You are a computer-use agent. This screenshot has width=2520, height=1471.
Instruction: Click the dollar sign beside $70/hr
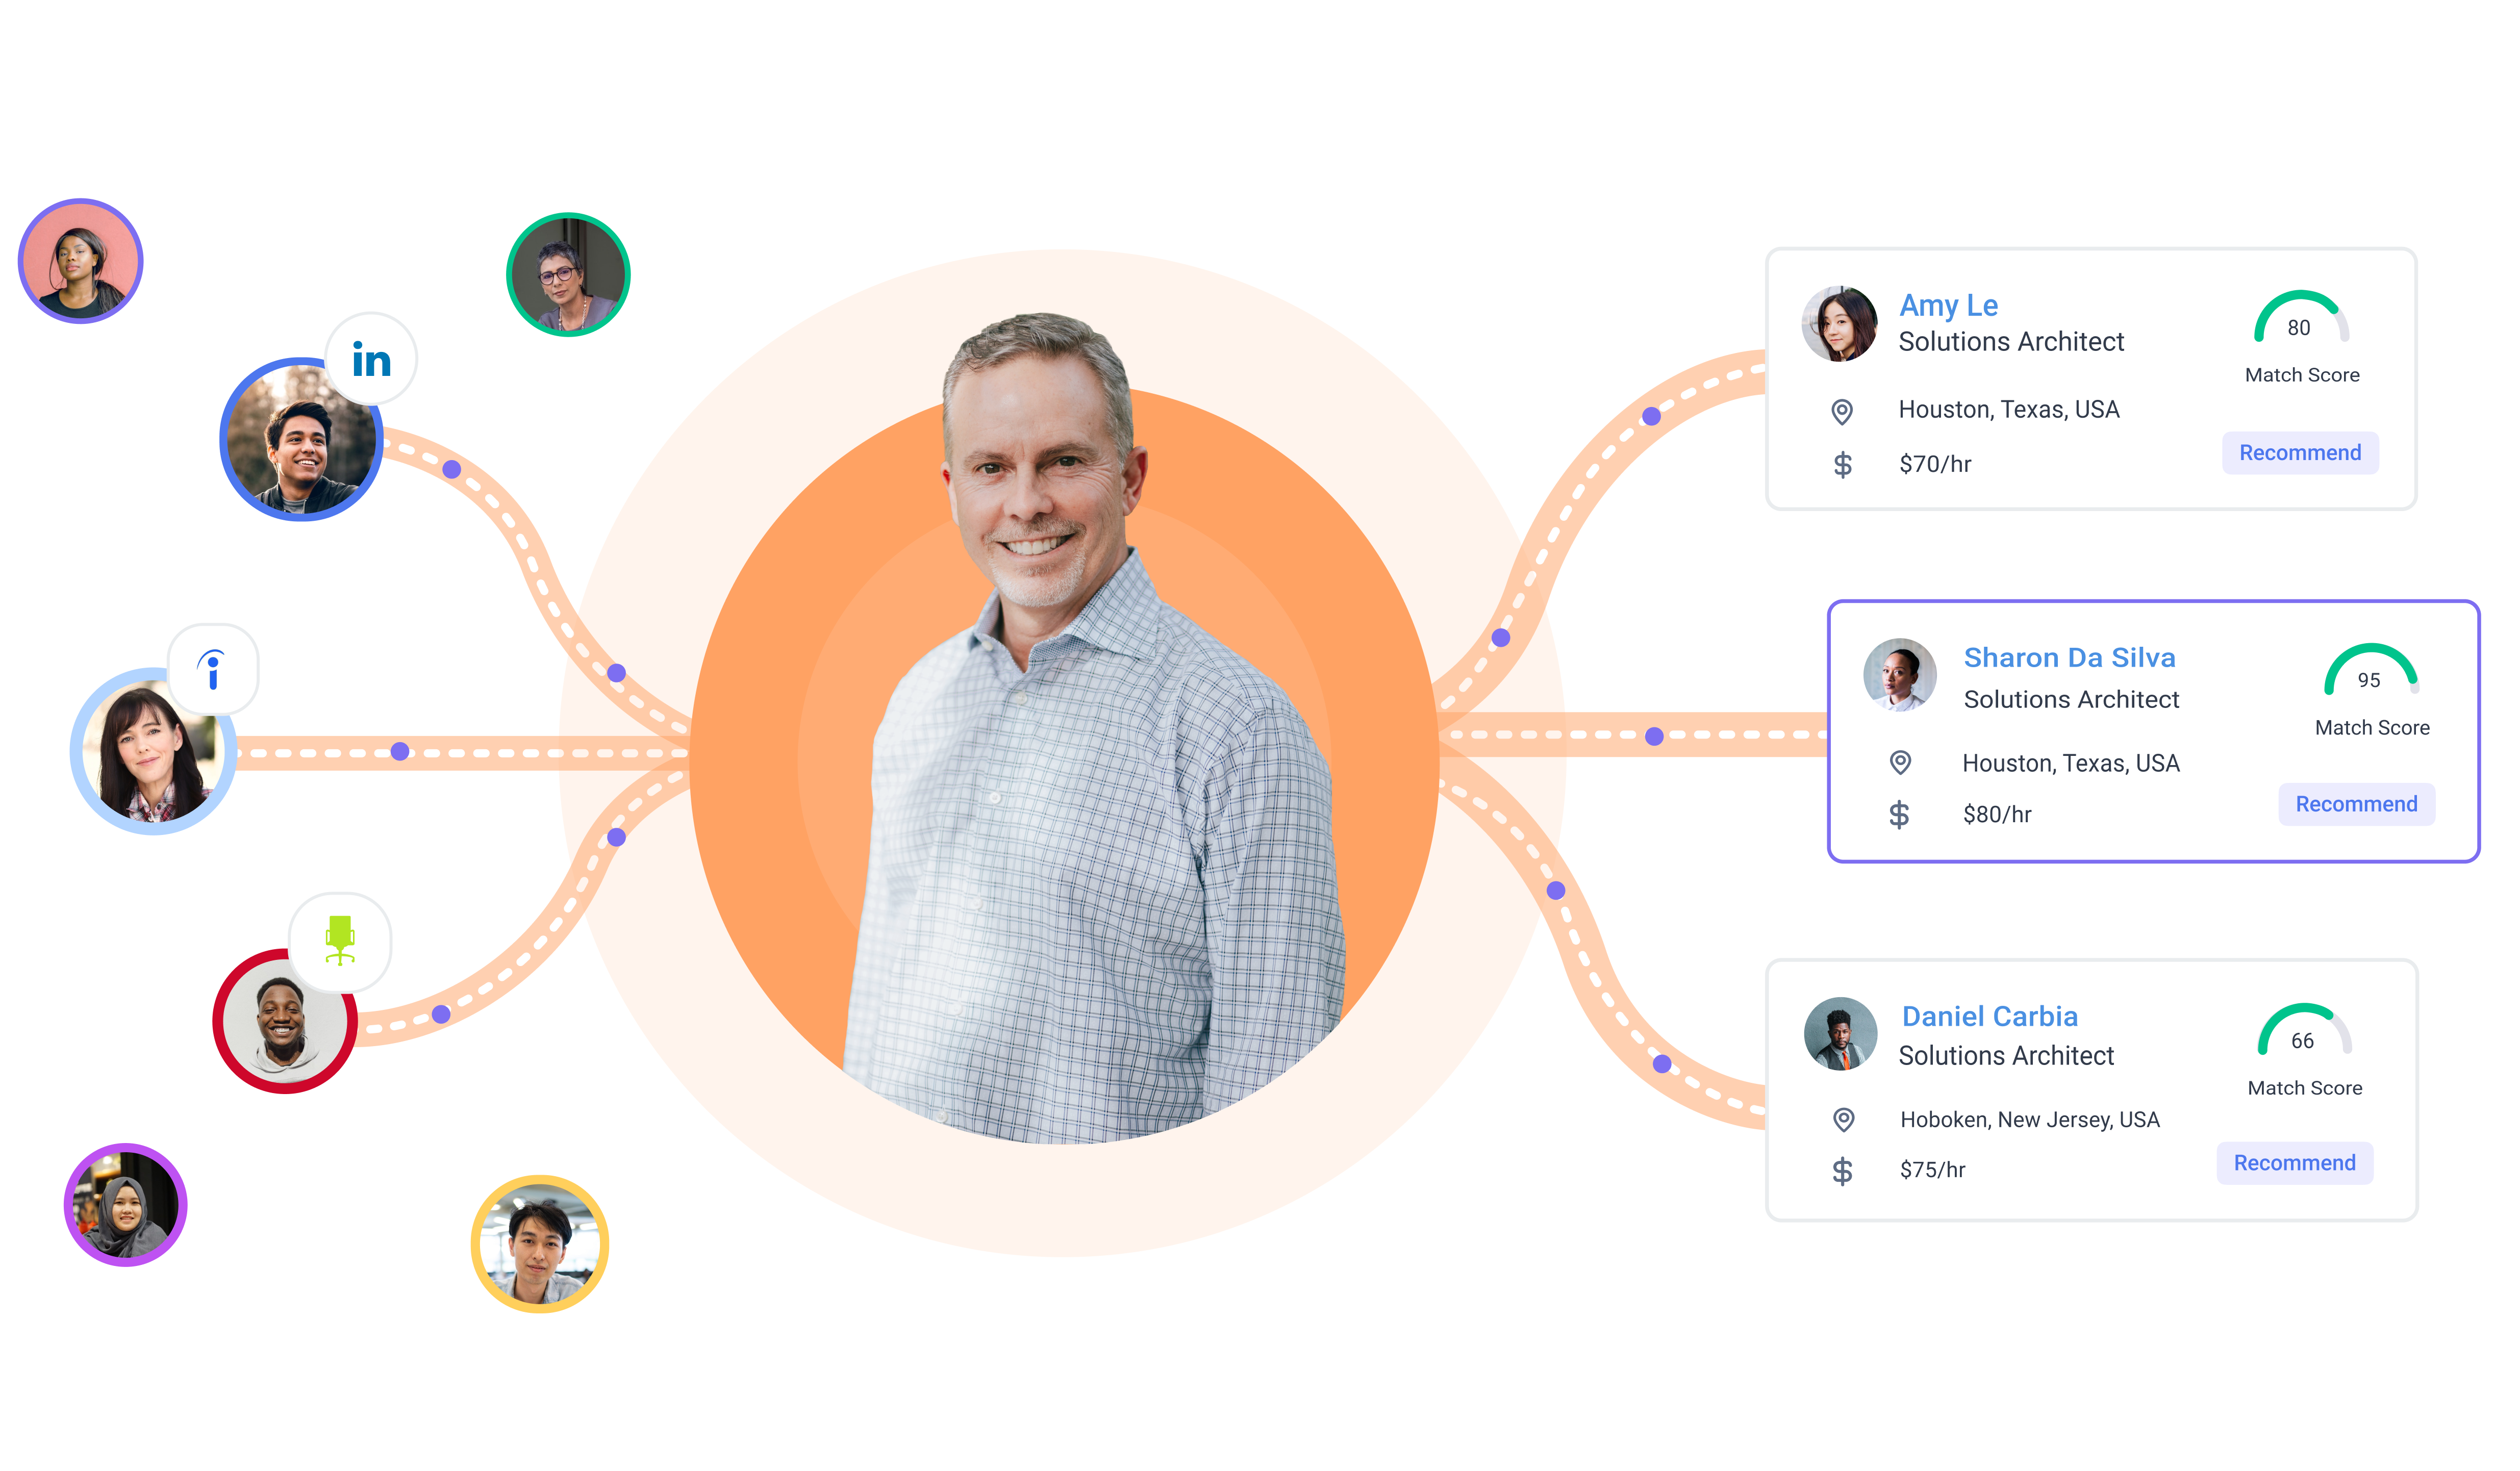(1842, 465)
